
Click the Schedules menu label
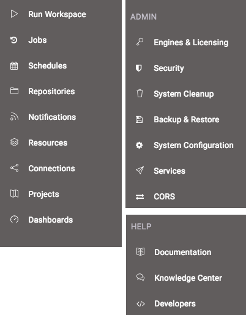(x=48, y=65)
